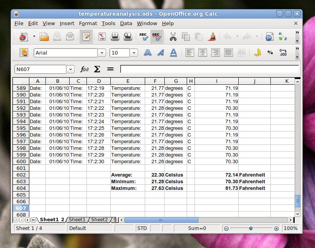Viewport: 315px width, 248px height.
Task: Open the font name dropdown
Action: click(x=101, y=52)
